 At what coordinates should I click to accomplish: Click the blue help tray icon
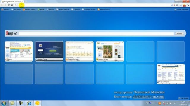[x=150, y=103]
